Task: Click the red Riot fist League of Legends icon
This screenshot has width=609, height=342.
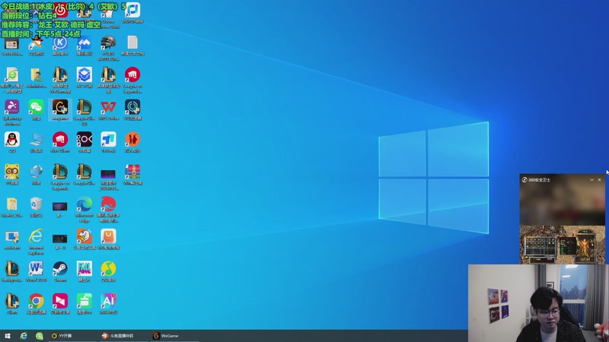Action: (132, 74)
